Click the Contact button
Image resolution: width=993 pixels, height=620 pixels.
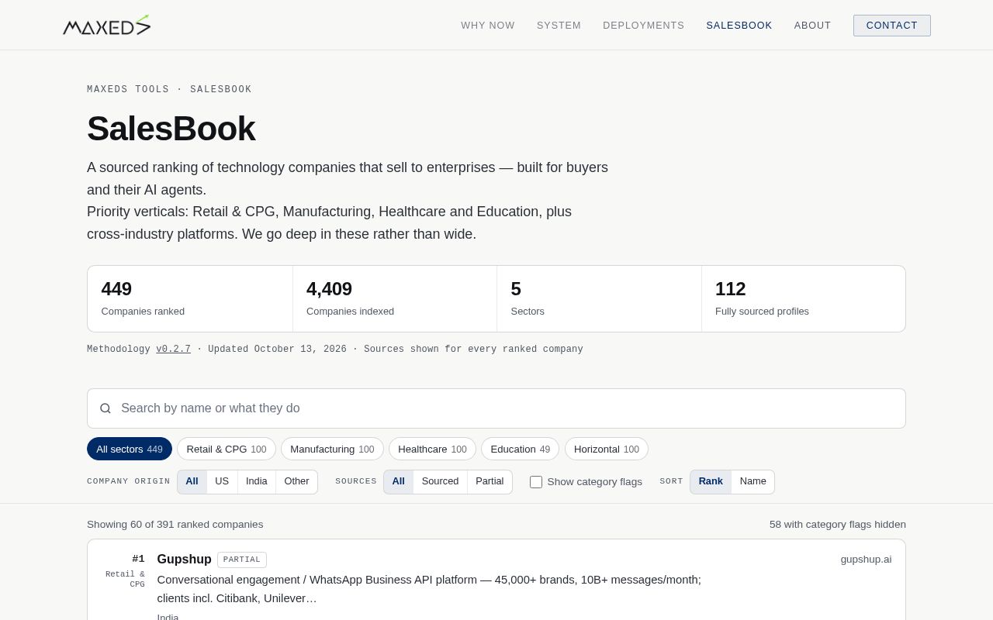tap(892, 26)
